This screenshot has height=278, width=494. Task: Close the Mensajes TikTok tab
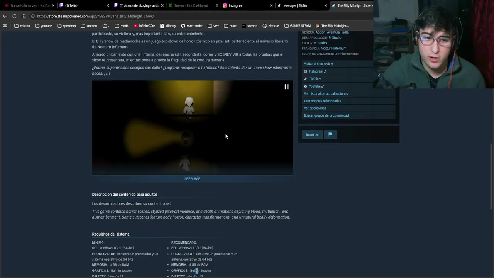[x=326, y=5]
